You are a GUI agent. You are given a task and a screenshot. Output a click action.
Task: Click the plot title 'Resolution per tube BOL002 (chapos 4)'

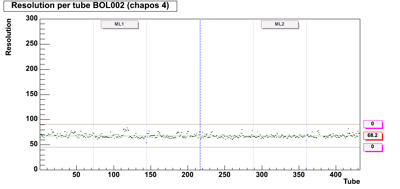(90, 6)
